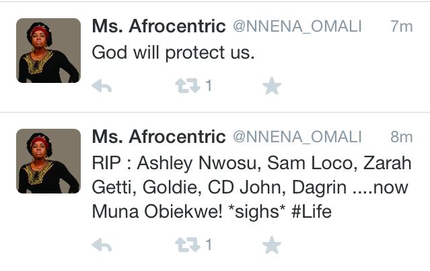
Task: Favorite the RIP tweet with the star icon
Action: (x=271, y=245)
